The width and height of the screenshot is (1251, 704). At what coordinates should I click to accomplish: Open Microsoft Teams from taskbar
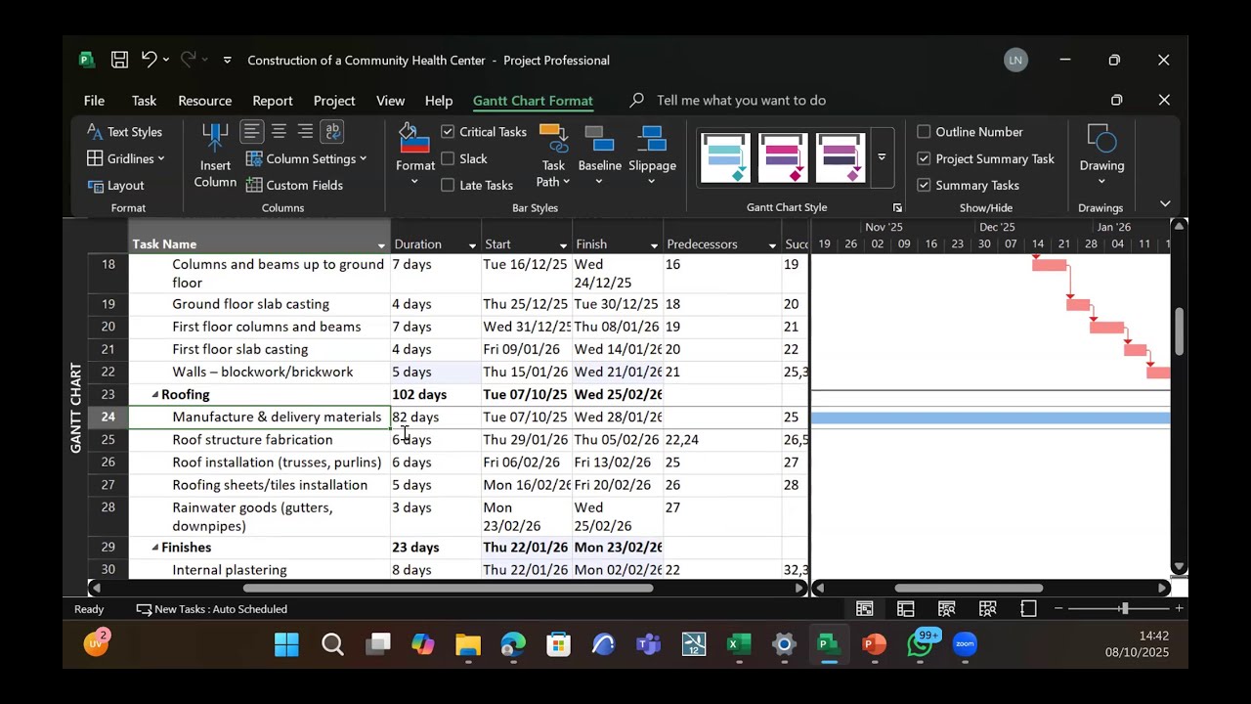(x=648, y=644)
